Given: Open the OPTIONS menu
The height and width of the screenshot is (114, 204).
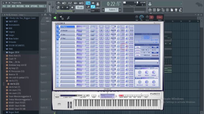Looking at the screenshot, I should click(x=34, y=6).
